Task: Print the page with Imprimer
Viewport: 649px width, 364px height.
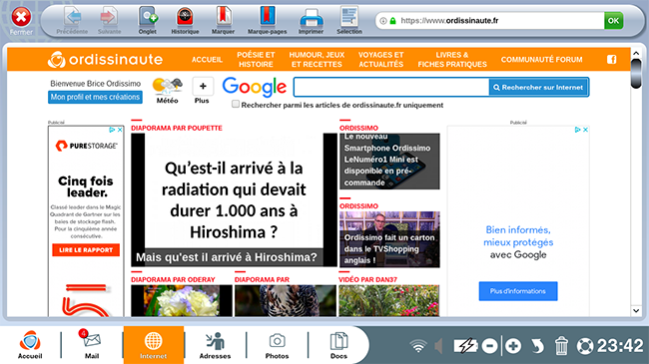Action: (x=311, y=20)
